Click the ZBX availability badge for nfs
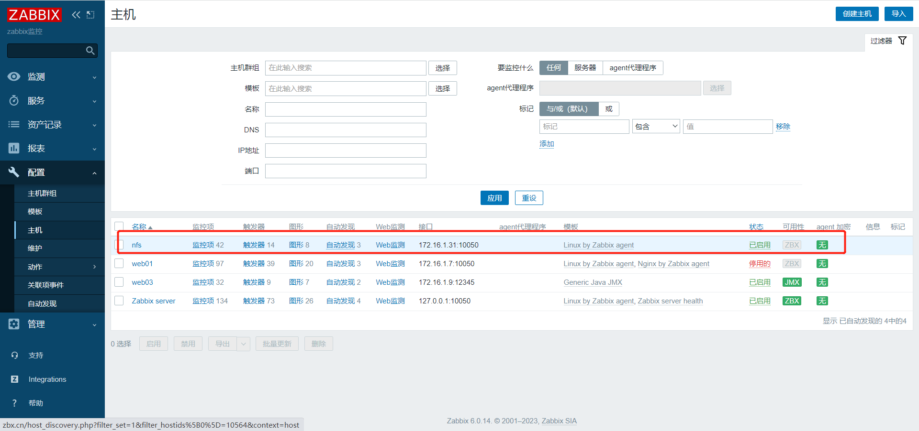919x431 pixels. (792, 245)
